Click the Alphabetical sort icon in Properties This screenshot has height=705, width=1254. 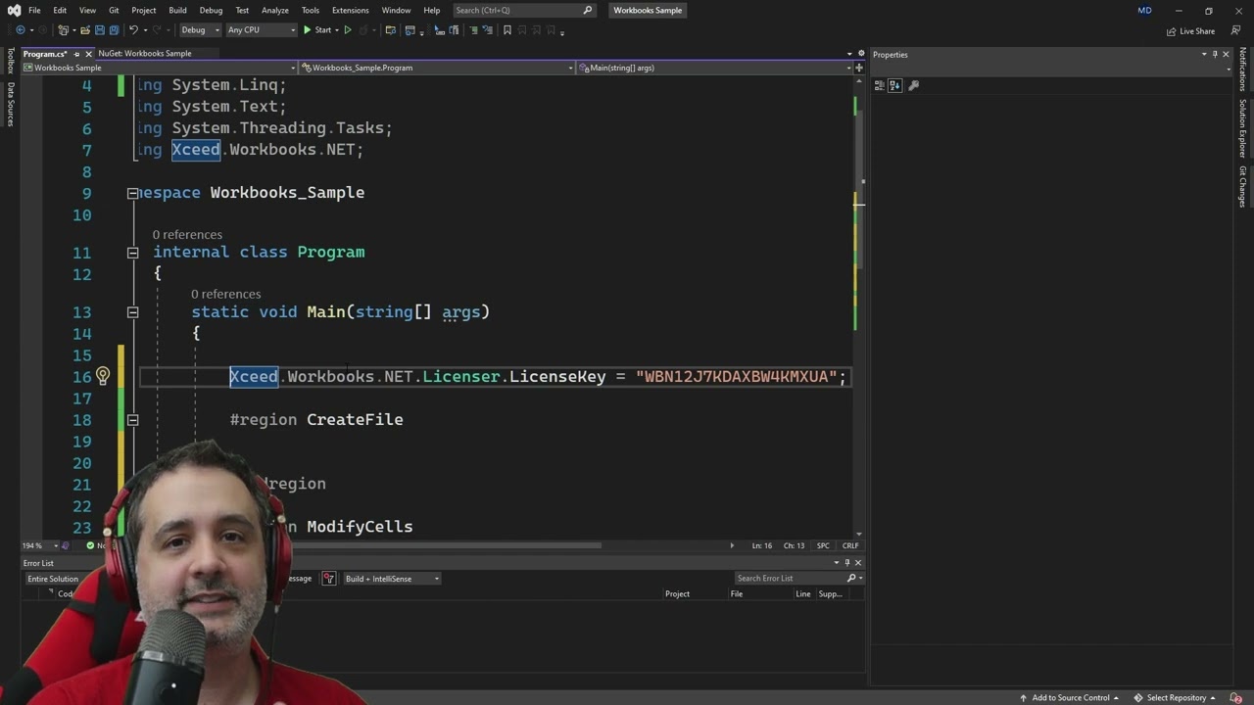(x=895, y=85)
